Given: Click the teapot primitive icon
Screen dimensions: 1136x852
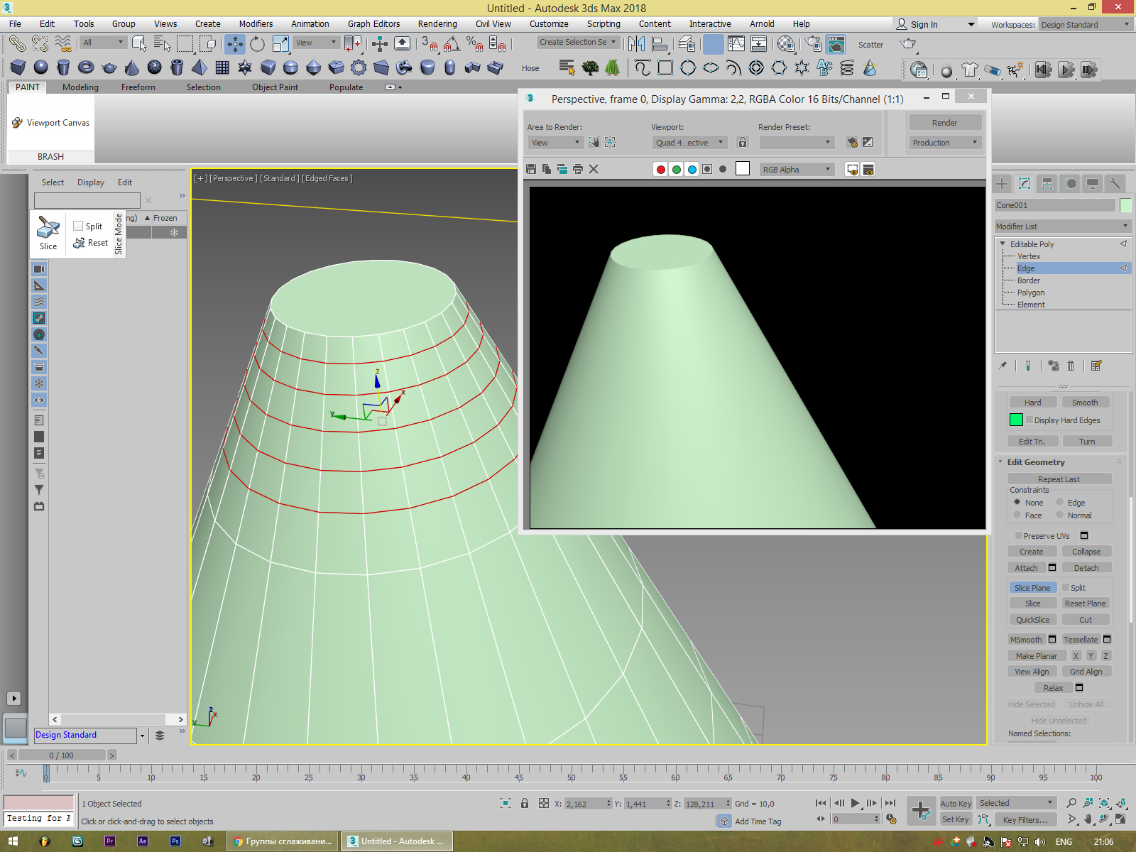Looking at the screenshot, I should (109, 67).
